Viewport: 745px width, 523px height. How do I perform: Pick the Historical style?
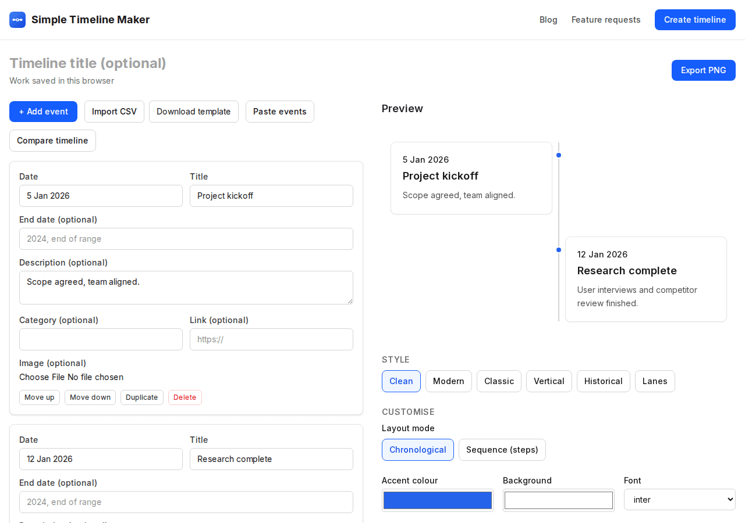(604, 381)
